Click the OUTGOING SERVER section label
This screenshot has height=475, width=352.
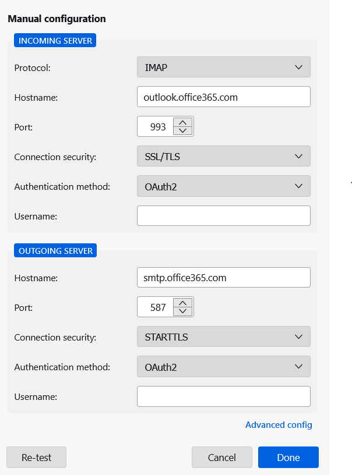[55, 251]
